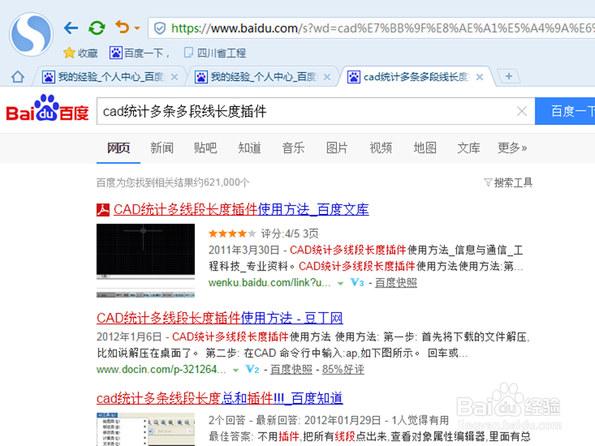Open the 豆丁网 search result link

[221, 317]
